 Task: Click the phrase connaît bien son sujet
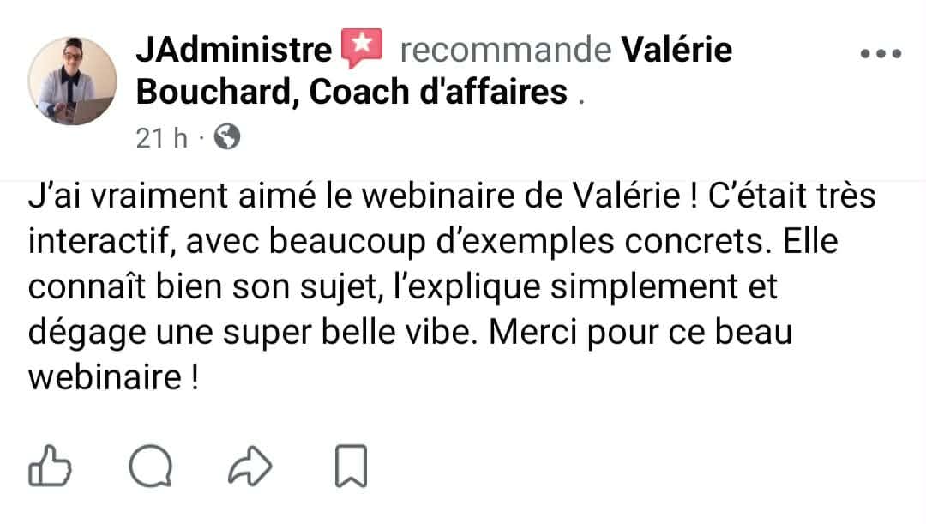point(202,287)
